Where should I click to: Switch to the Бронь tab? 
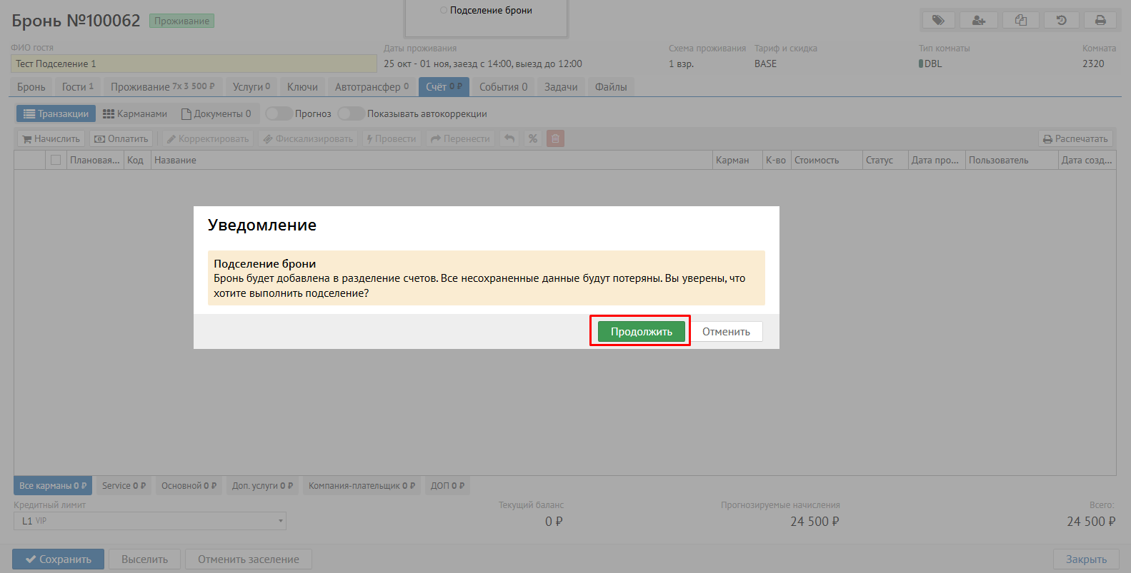pyautogui.click(x=31, y=86)
